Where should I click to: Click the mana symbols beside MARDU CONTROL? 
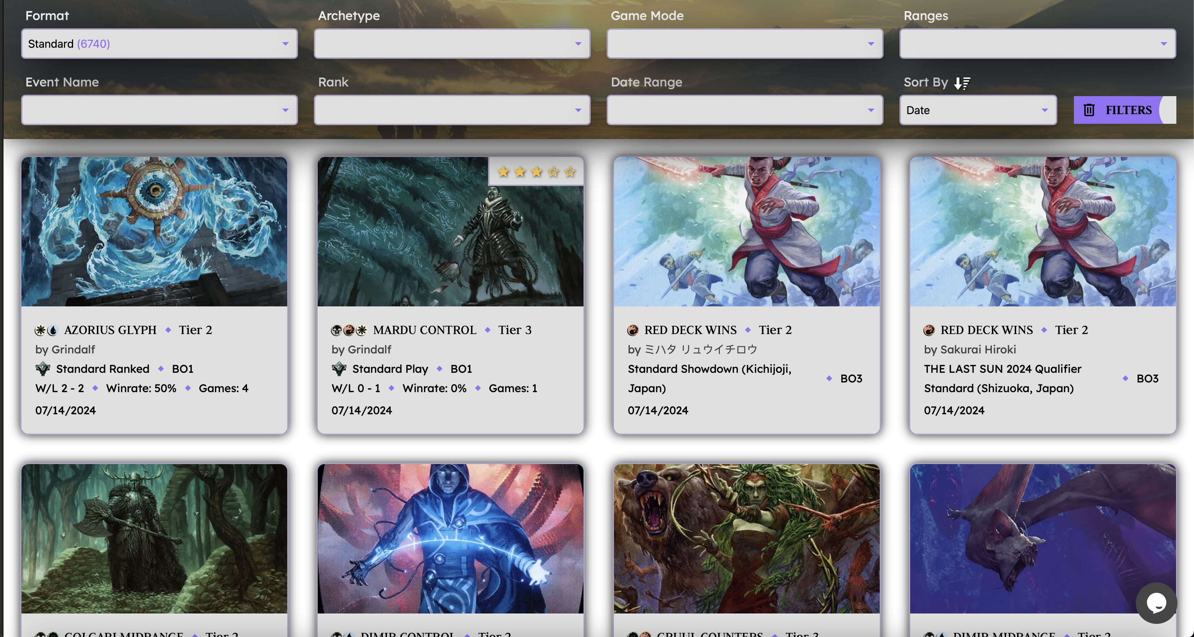tap(349, 330)
